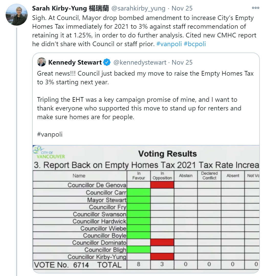Open Kennedy Stewart's small profile avatar
Viewport: 266px width, 276px height.
42,62
